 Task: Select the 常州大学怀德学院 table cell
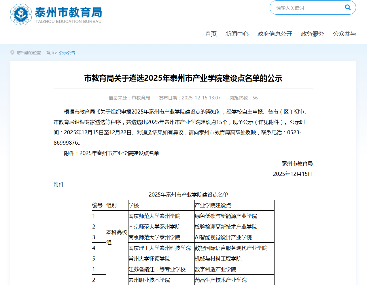[x=149, y=258]
